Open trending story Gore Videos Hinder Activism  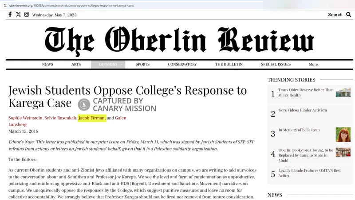click(x=303, y=110)
